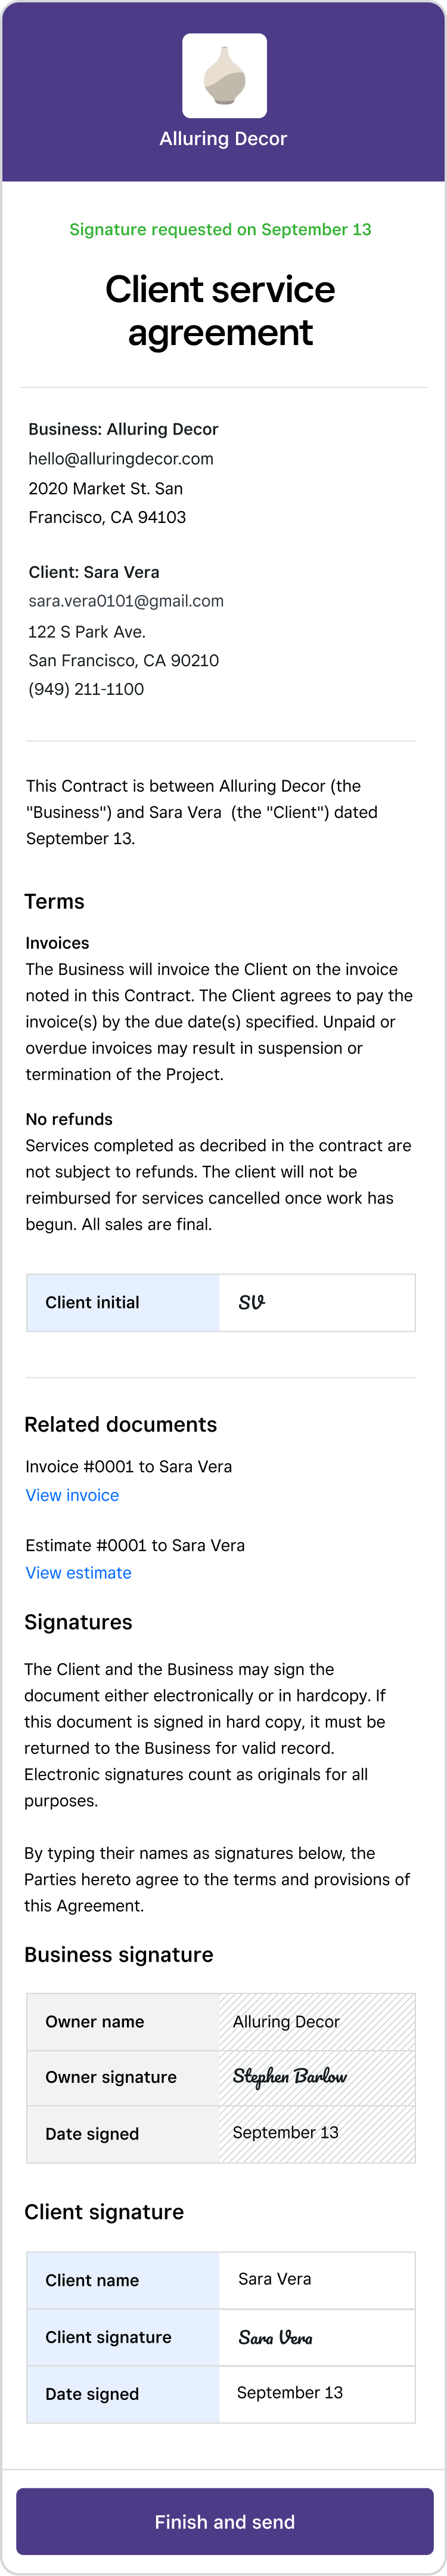The image size is (447, 2576).
Task: Click the hello@alluringdecor.com business email
Action: coord(121,459)
